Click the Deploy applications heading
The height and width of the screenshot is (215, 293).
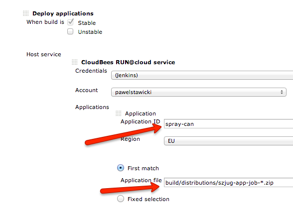click(x=63, y=13)
